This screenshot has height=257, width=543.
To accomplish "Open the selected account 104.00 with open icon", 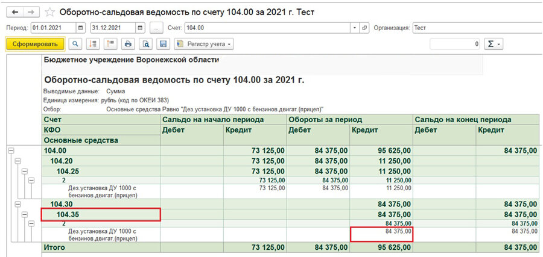I will pyautogui.click(x=364, y=28).
